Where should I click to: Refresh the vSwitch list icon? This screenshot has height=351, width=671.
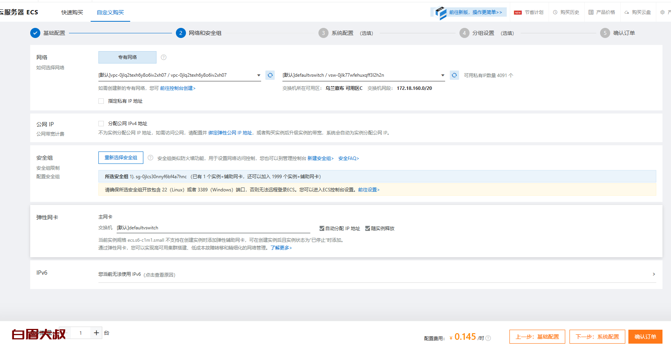pyautogui.click(x=454, y=75)
